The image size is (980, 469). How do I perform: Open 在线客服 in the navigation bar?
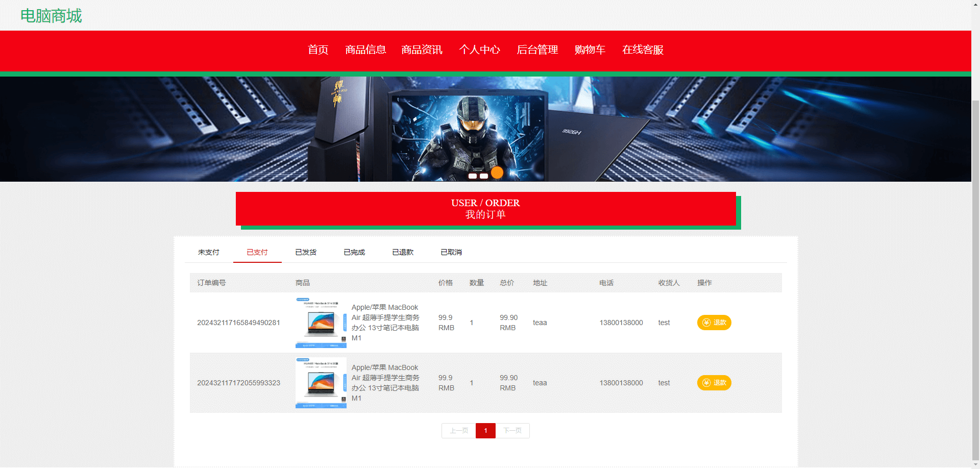[643, 50]
